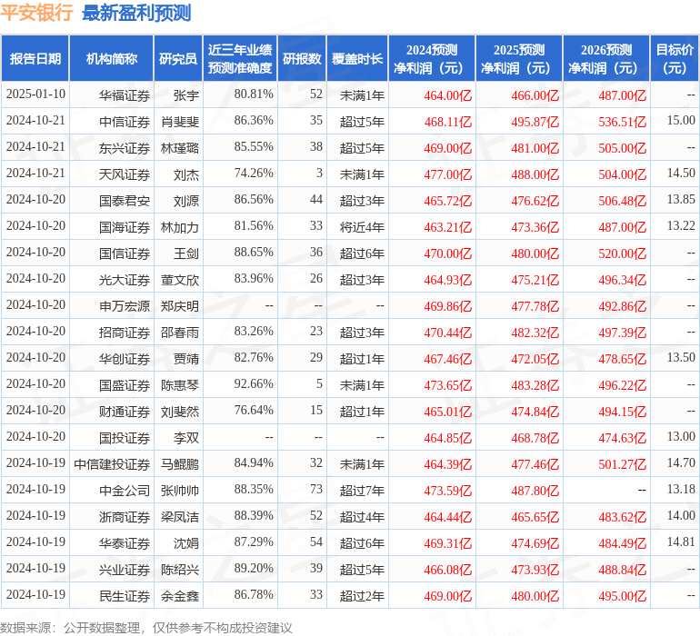Select institution 中金公司
700x636 pixels.
coord(125,490)
